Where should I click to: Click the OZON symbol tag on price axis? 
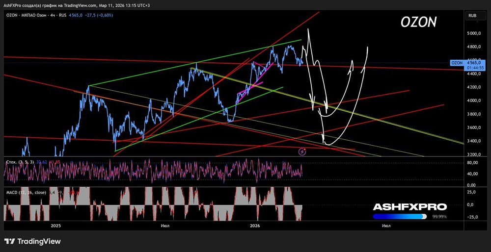456,63
